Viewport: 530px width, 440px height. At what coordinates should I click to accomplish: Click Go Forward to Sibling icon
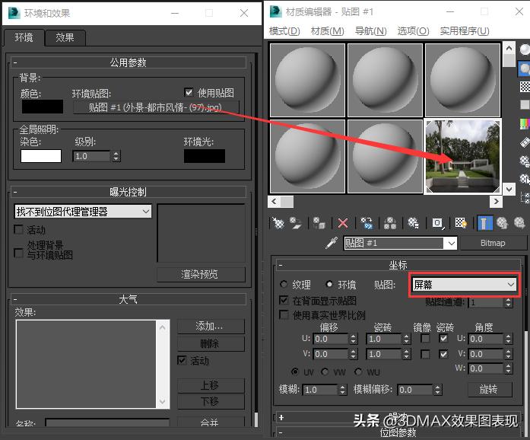pos(519,223)
